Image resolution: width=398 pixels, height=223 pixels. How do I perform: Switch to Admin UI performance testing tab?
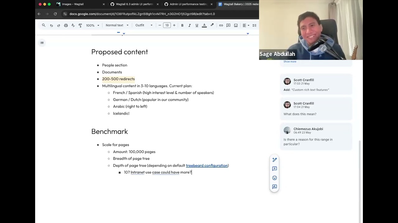tap(188, 4)
